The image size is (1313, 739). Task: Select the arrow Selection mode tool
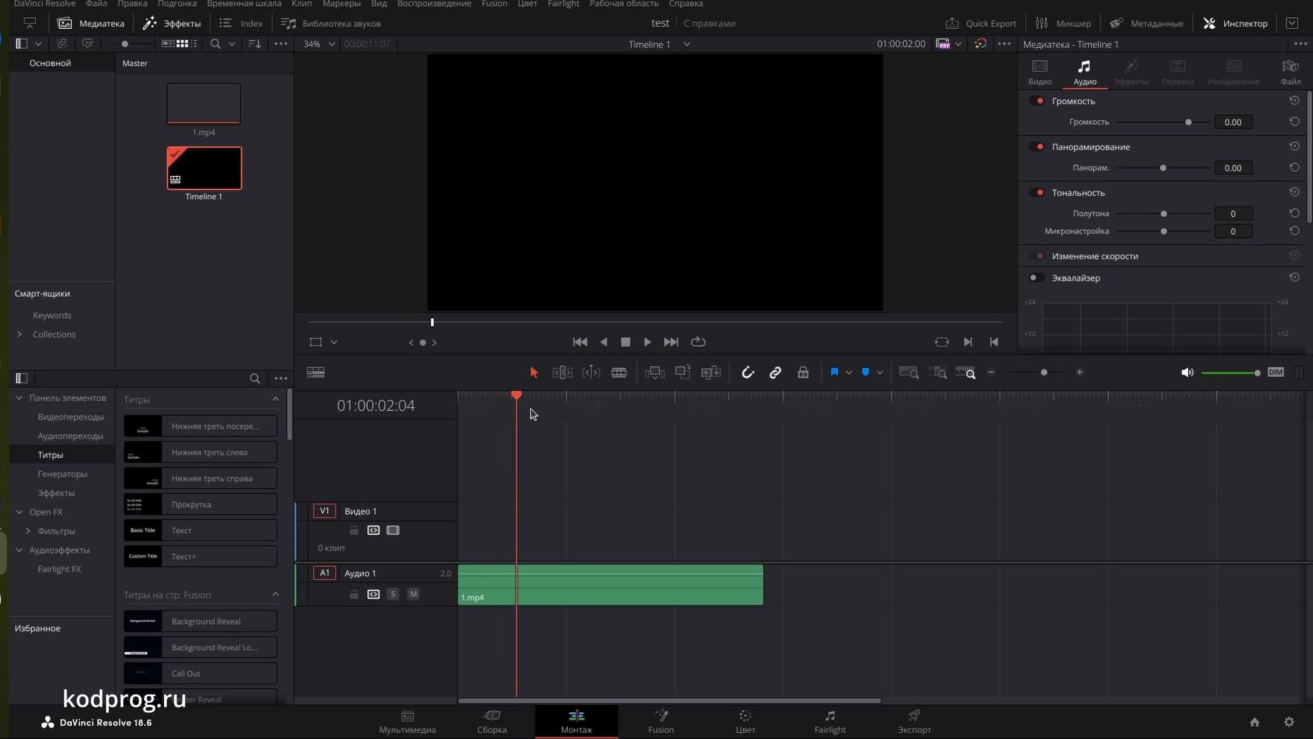(534, 372)
